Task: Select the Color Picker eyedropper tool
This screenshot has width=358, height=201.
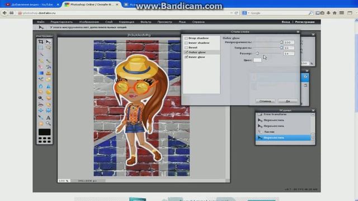Action: (41, 118)
